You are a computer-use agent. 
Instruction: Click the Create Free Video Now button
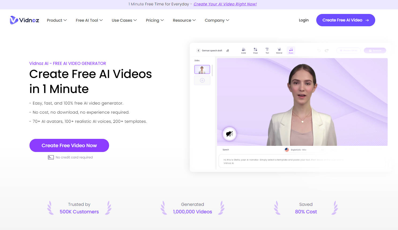[x=69, y=145]
